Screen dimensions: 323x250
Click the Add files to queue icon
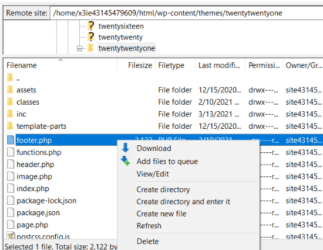click(x=125, y=161)
